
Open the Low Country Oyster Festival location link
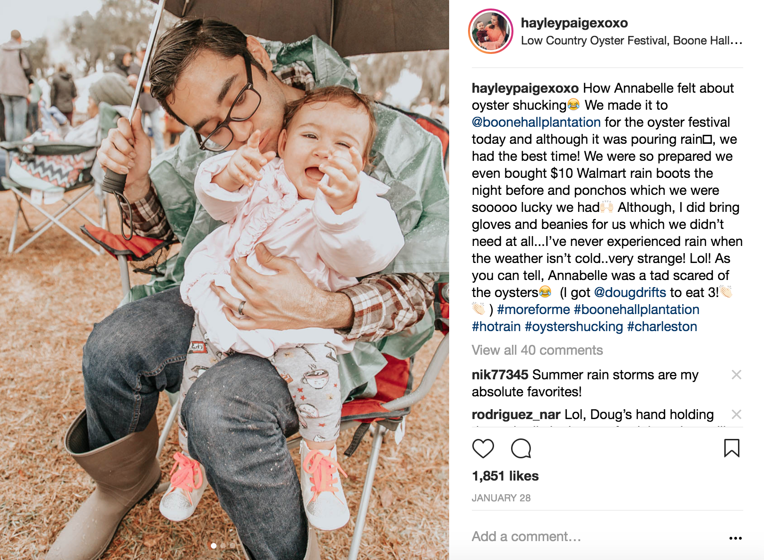click(x=632, y=41)
